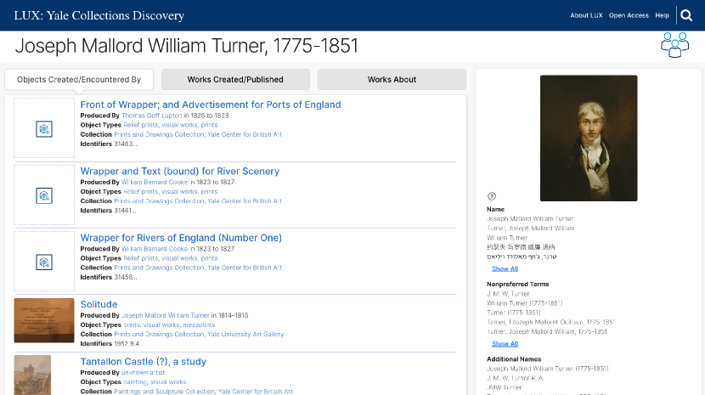Switch to Works About tab
The height and width of the screenshot is (395, 705).
[392, 80]
